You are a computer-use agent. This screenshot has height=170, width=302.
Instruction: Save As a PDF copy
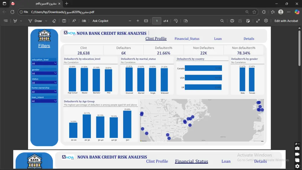point(248,21)
